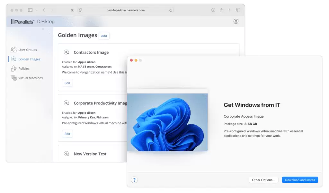
Task: Click the Contractors Image disc icon
Action: [67, 52]
